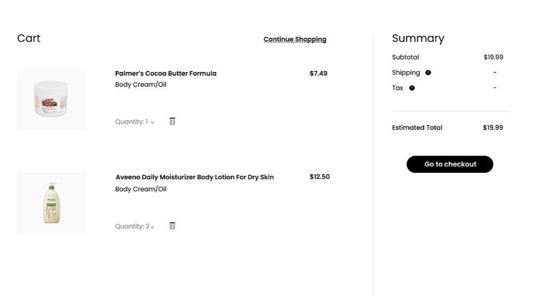Open Aveeno Daily Moisturizer Body Lotion title
534x296 pixels.
tap(194, 177)
